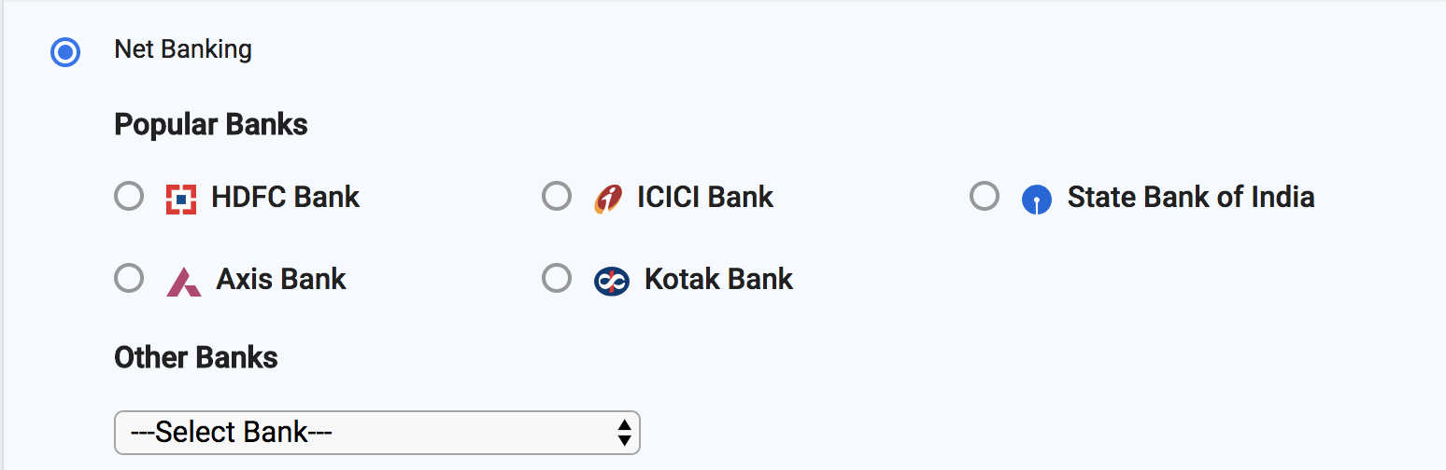Viewport: 1446px width, 470px height.
Task: Click the Other Banks heading
Action: click(x=196, y=357)
